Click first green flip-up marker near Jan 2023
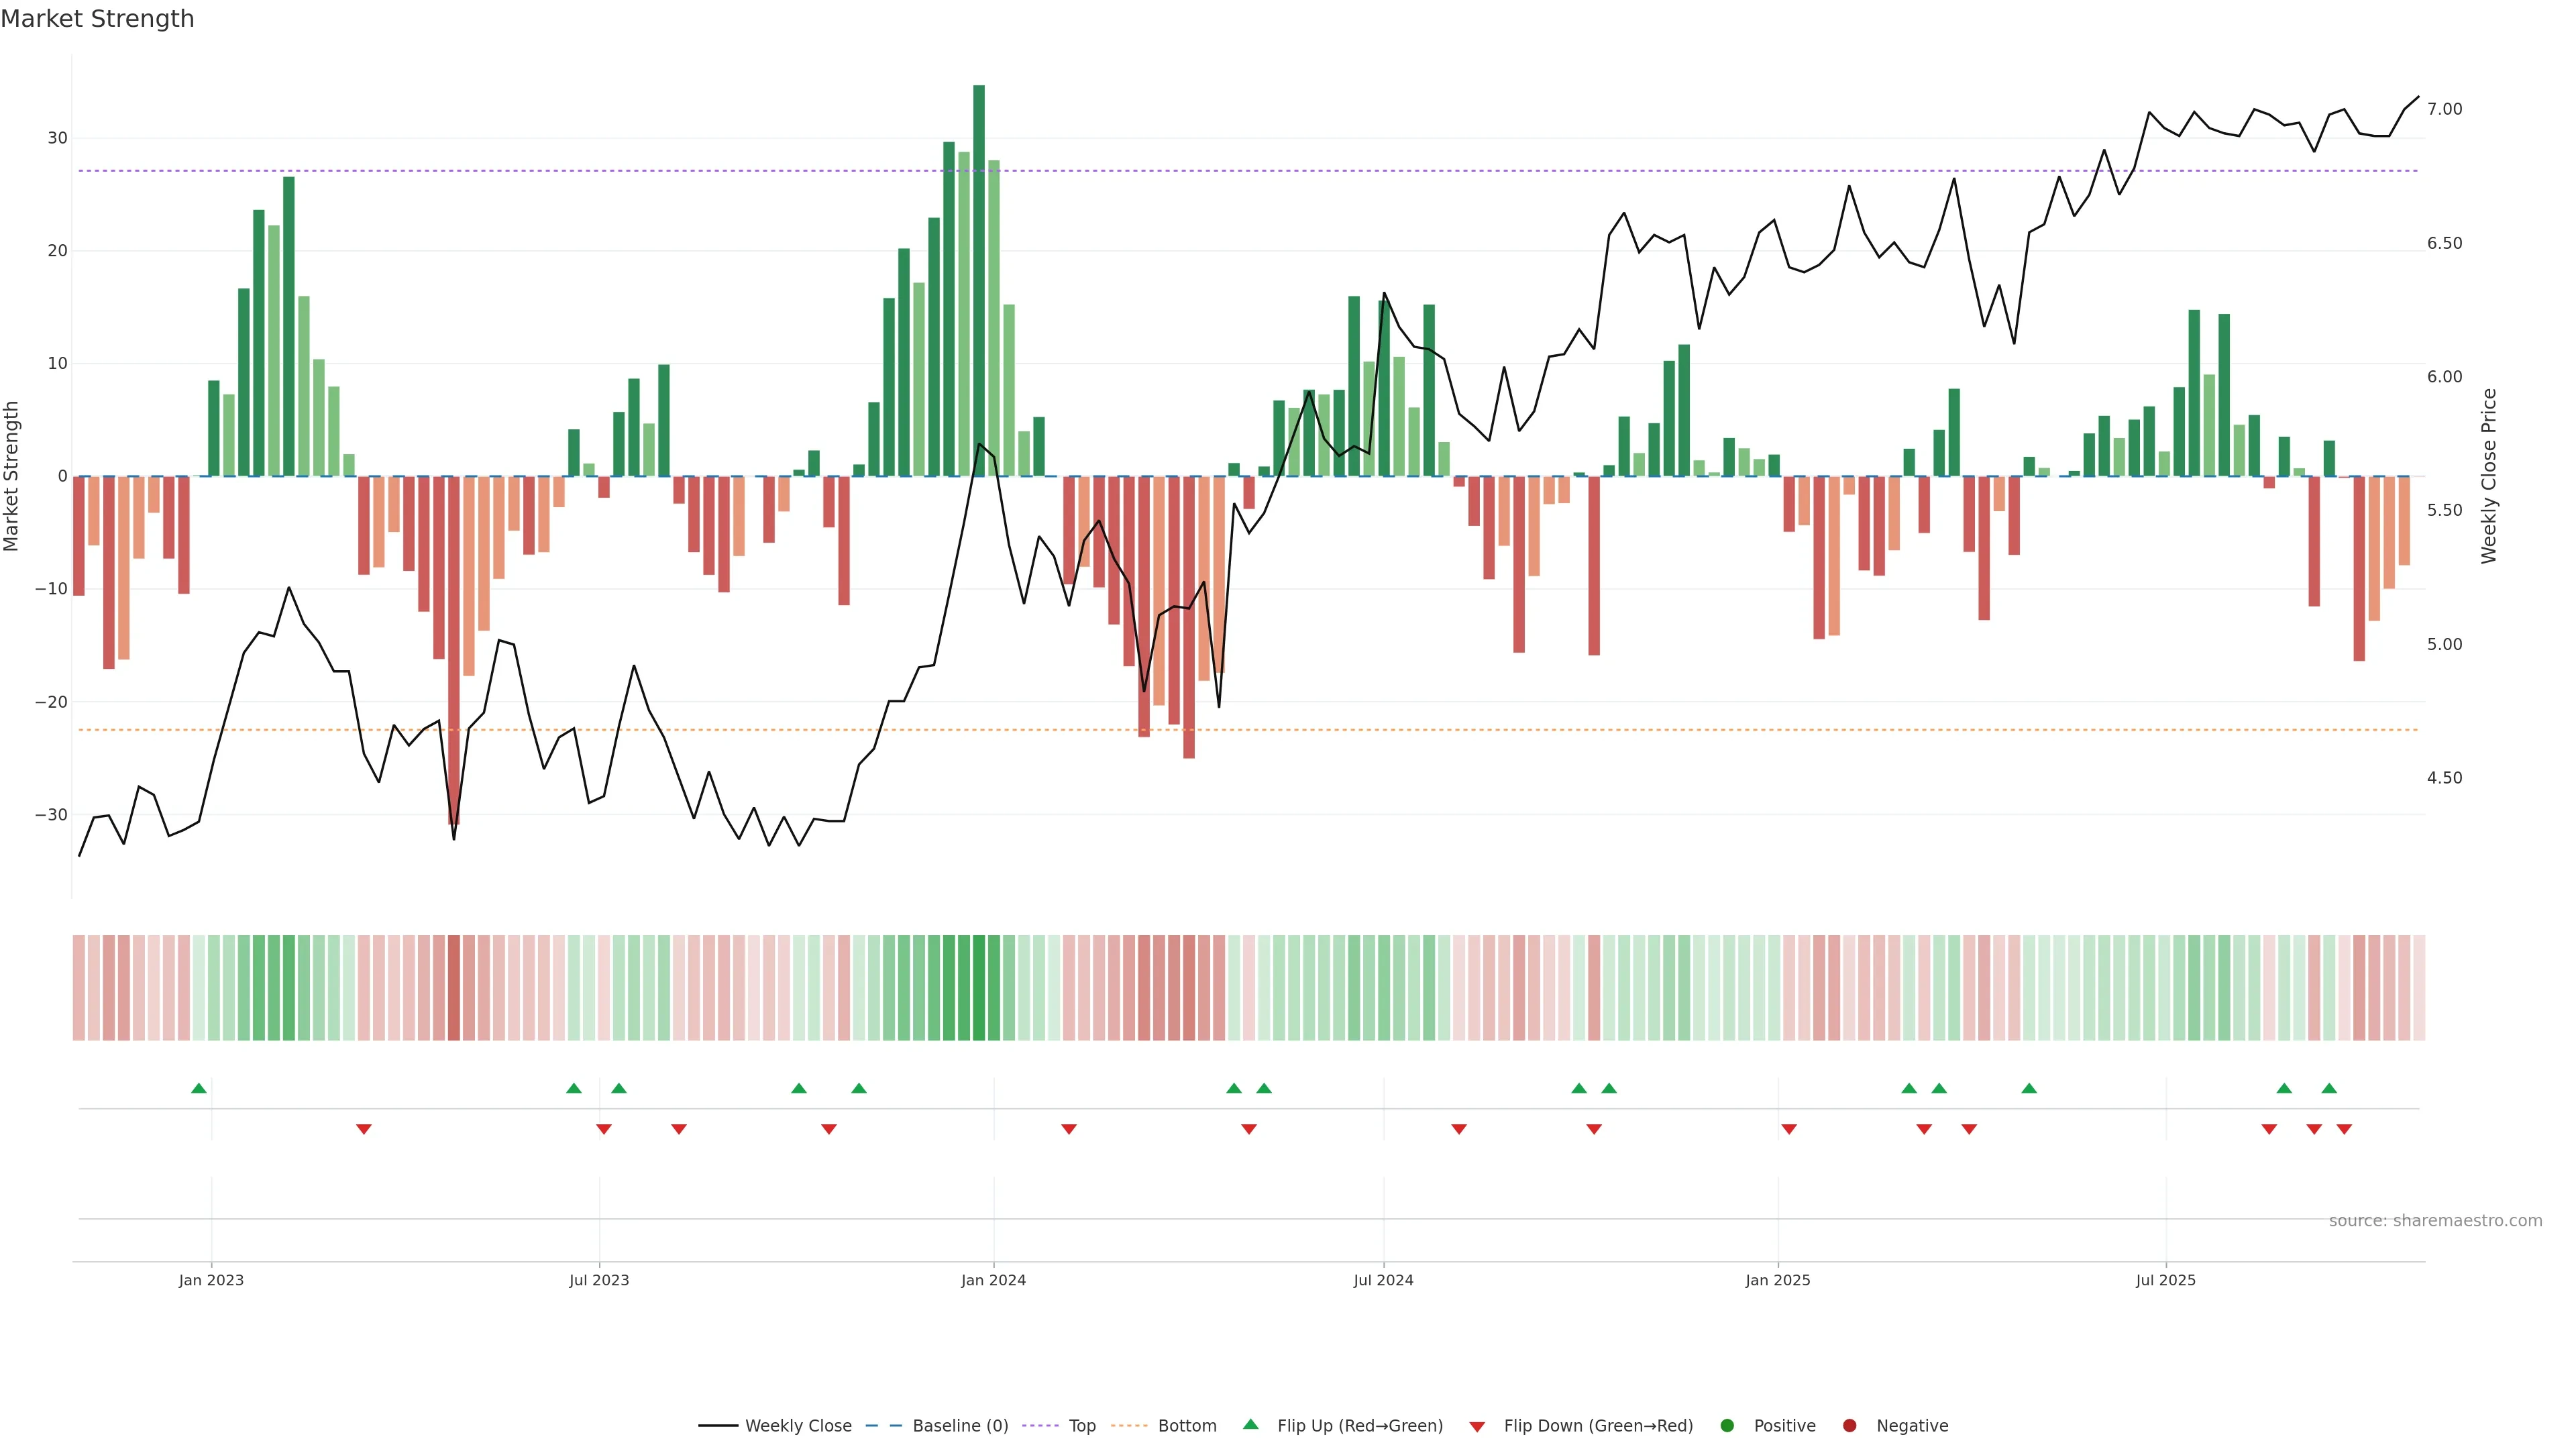 [x=199, y=1088]
